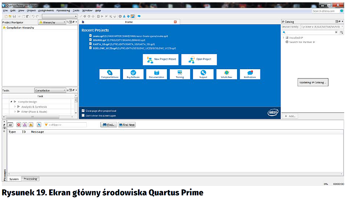
Task: Open the Support wrench tile
Action: pyautogui.click(x=203, y=74)
